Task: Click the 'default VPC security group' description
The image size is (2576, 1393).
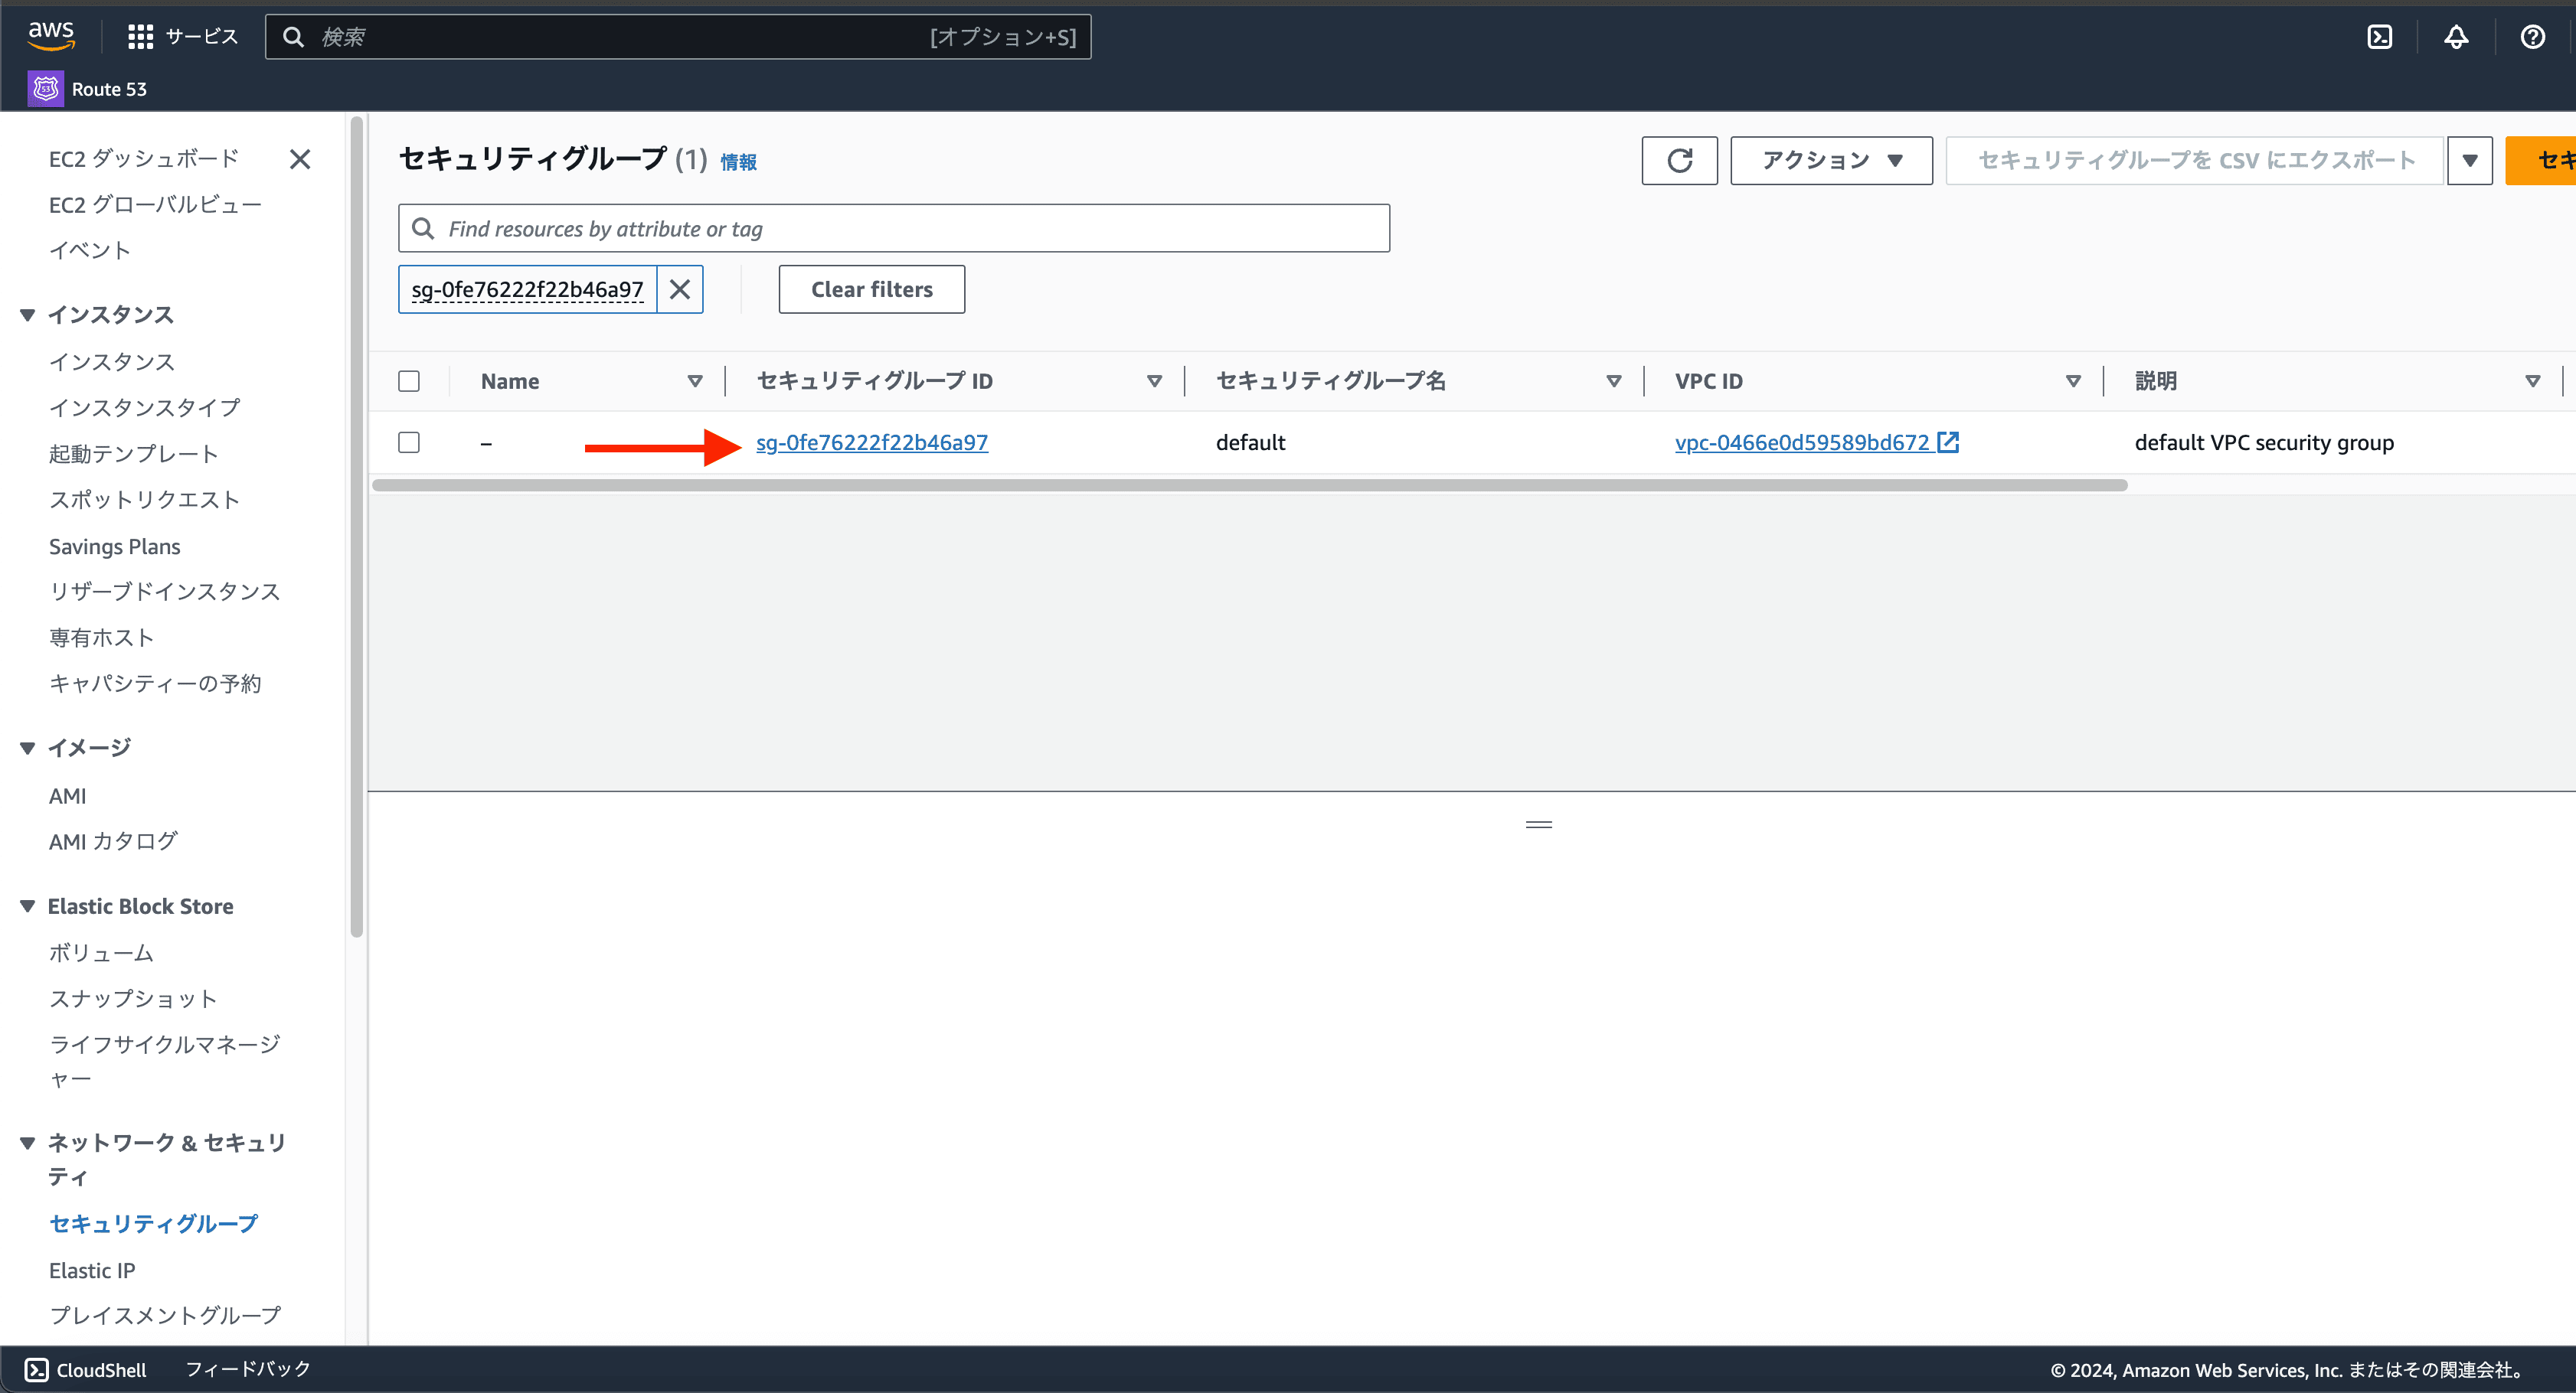Action: 2264,442
